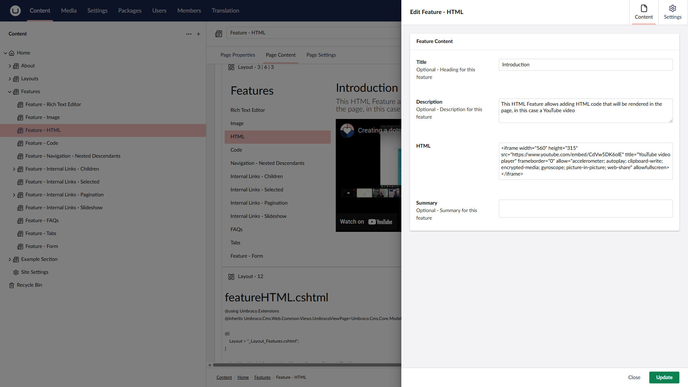Switch to Page Settings tab
This screenshot has height=387, width=688.
[x=321, y=55]
